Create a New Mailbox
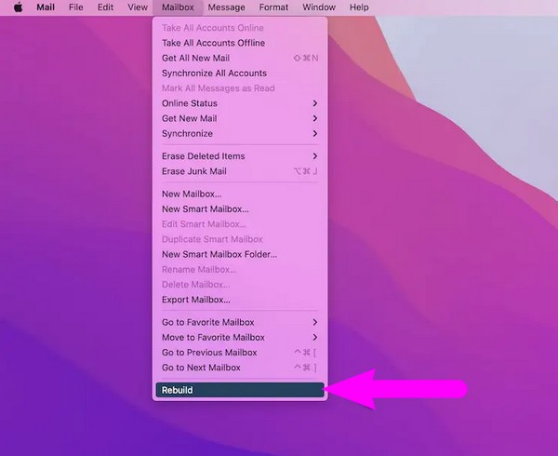This screenshot has height=456, width=558. 192,194
